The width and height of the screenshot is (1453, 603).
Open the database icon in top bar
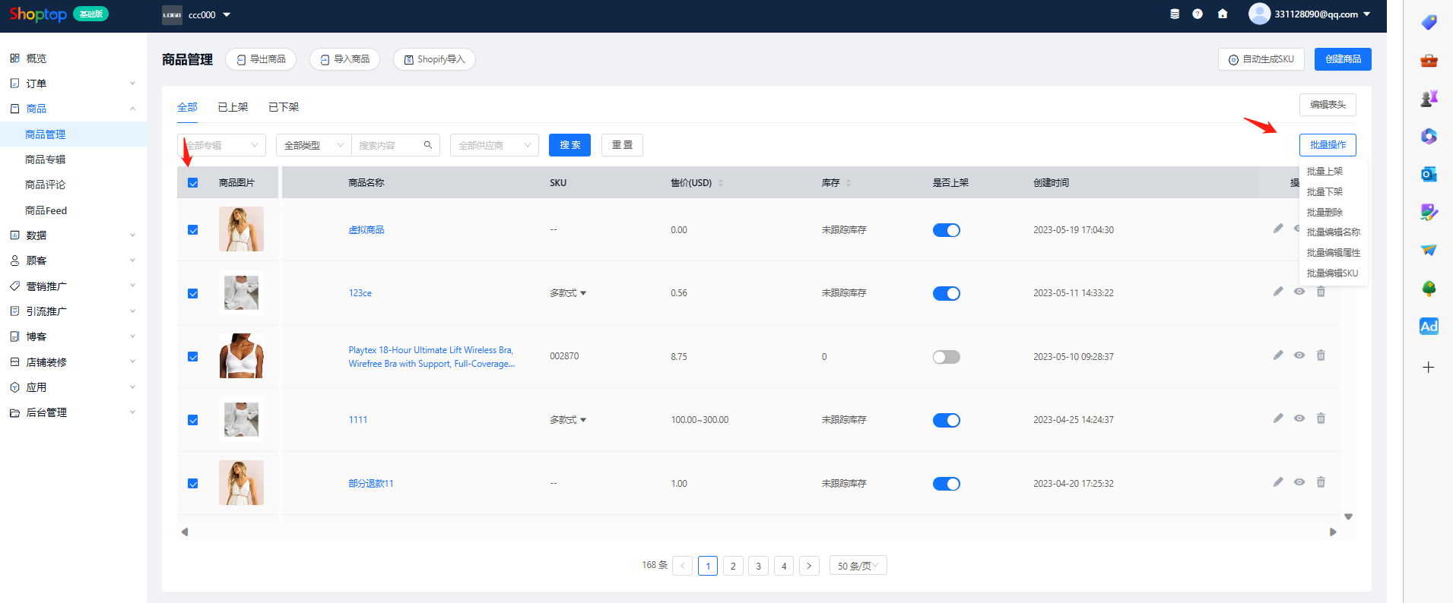(1175, 14)
